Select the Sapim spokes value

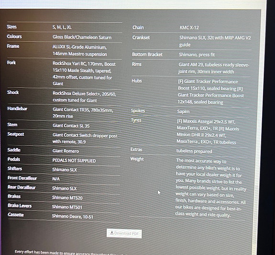[183, 112]
